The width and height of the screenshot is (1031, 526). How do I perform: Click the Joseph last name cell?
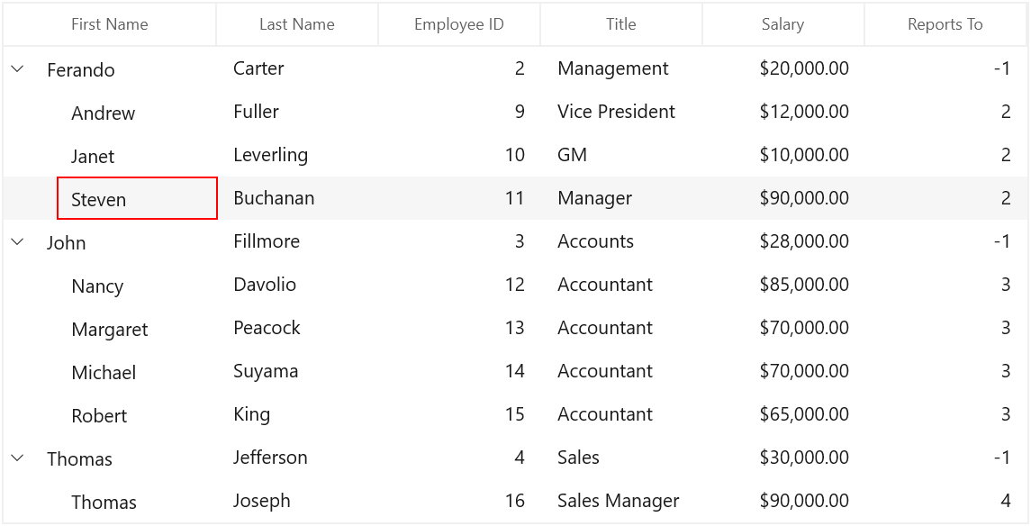(297, 501)
